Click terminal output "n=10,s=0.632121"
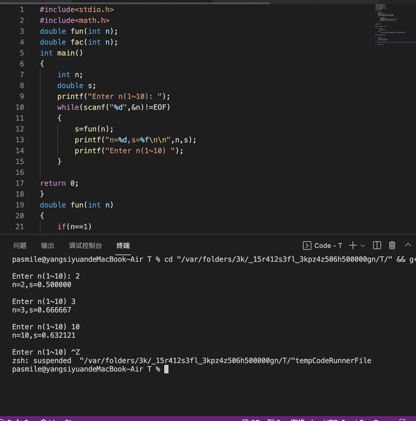416x421 pixels. click(x=44, y=335)
